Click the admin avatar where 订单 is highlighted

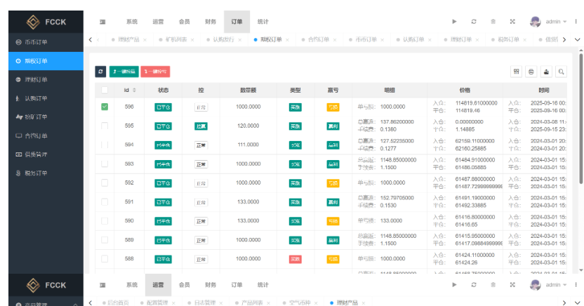535,22
